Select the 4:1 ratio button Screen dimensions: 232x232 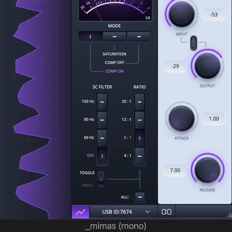140,156
